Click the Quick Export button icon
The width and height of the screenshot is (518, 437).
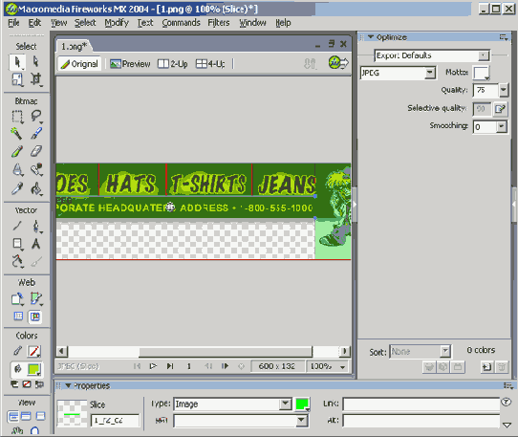click(x=338, y=62)
